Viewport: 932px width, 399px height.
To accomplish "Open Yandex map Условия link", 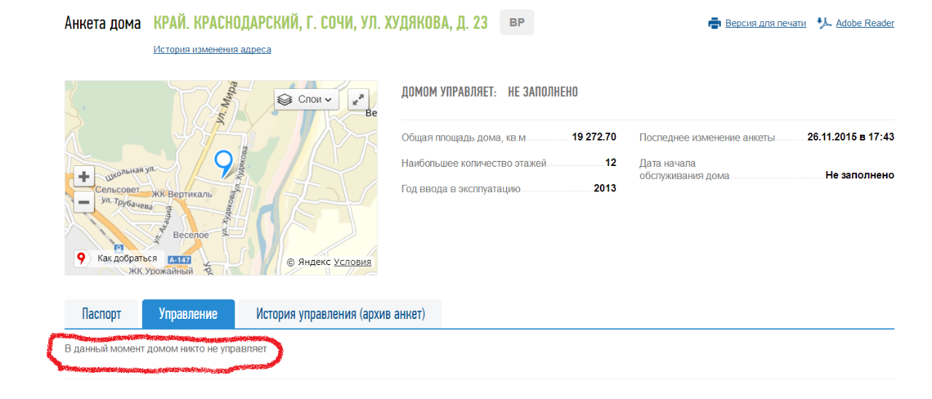I will coord(352,262).
